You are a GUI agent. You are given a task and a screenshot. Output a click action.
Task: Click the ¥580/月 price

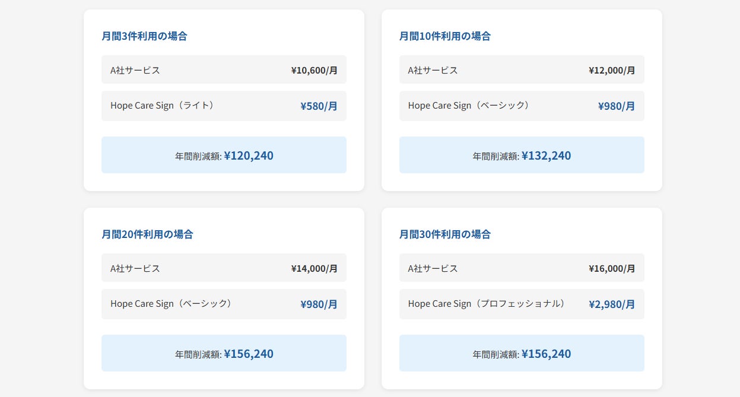[319, 106]
